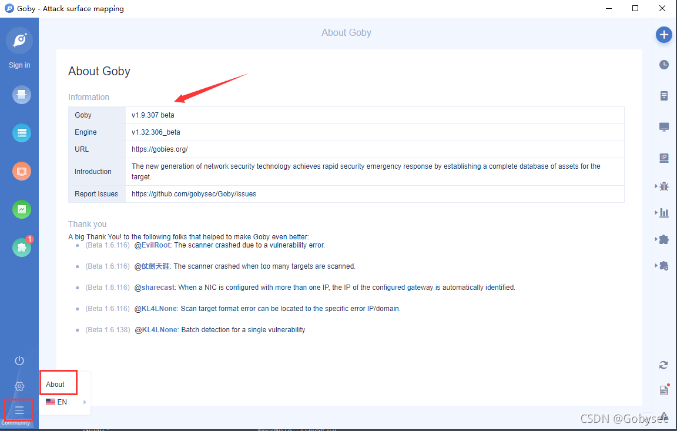Click the puzzle-with-gear icon on right
This screenshot has width=677, height=431.
[665, 266]
